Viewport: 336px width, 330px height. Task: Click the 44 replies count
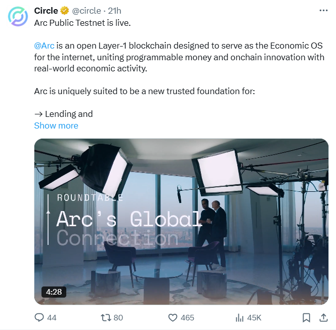click(52, 317)
